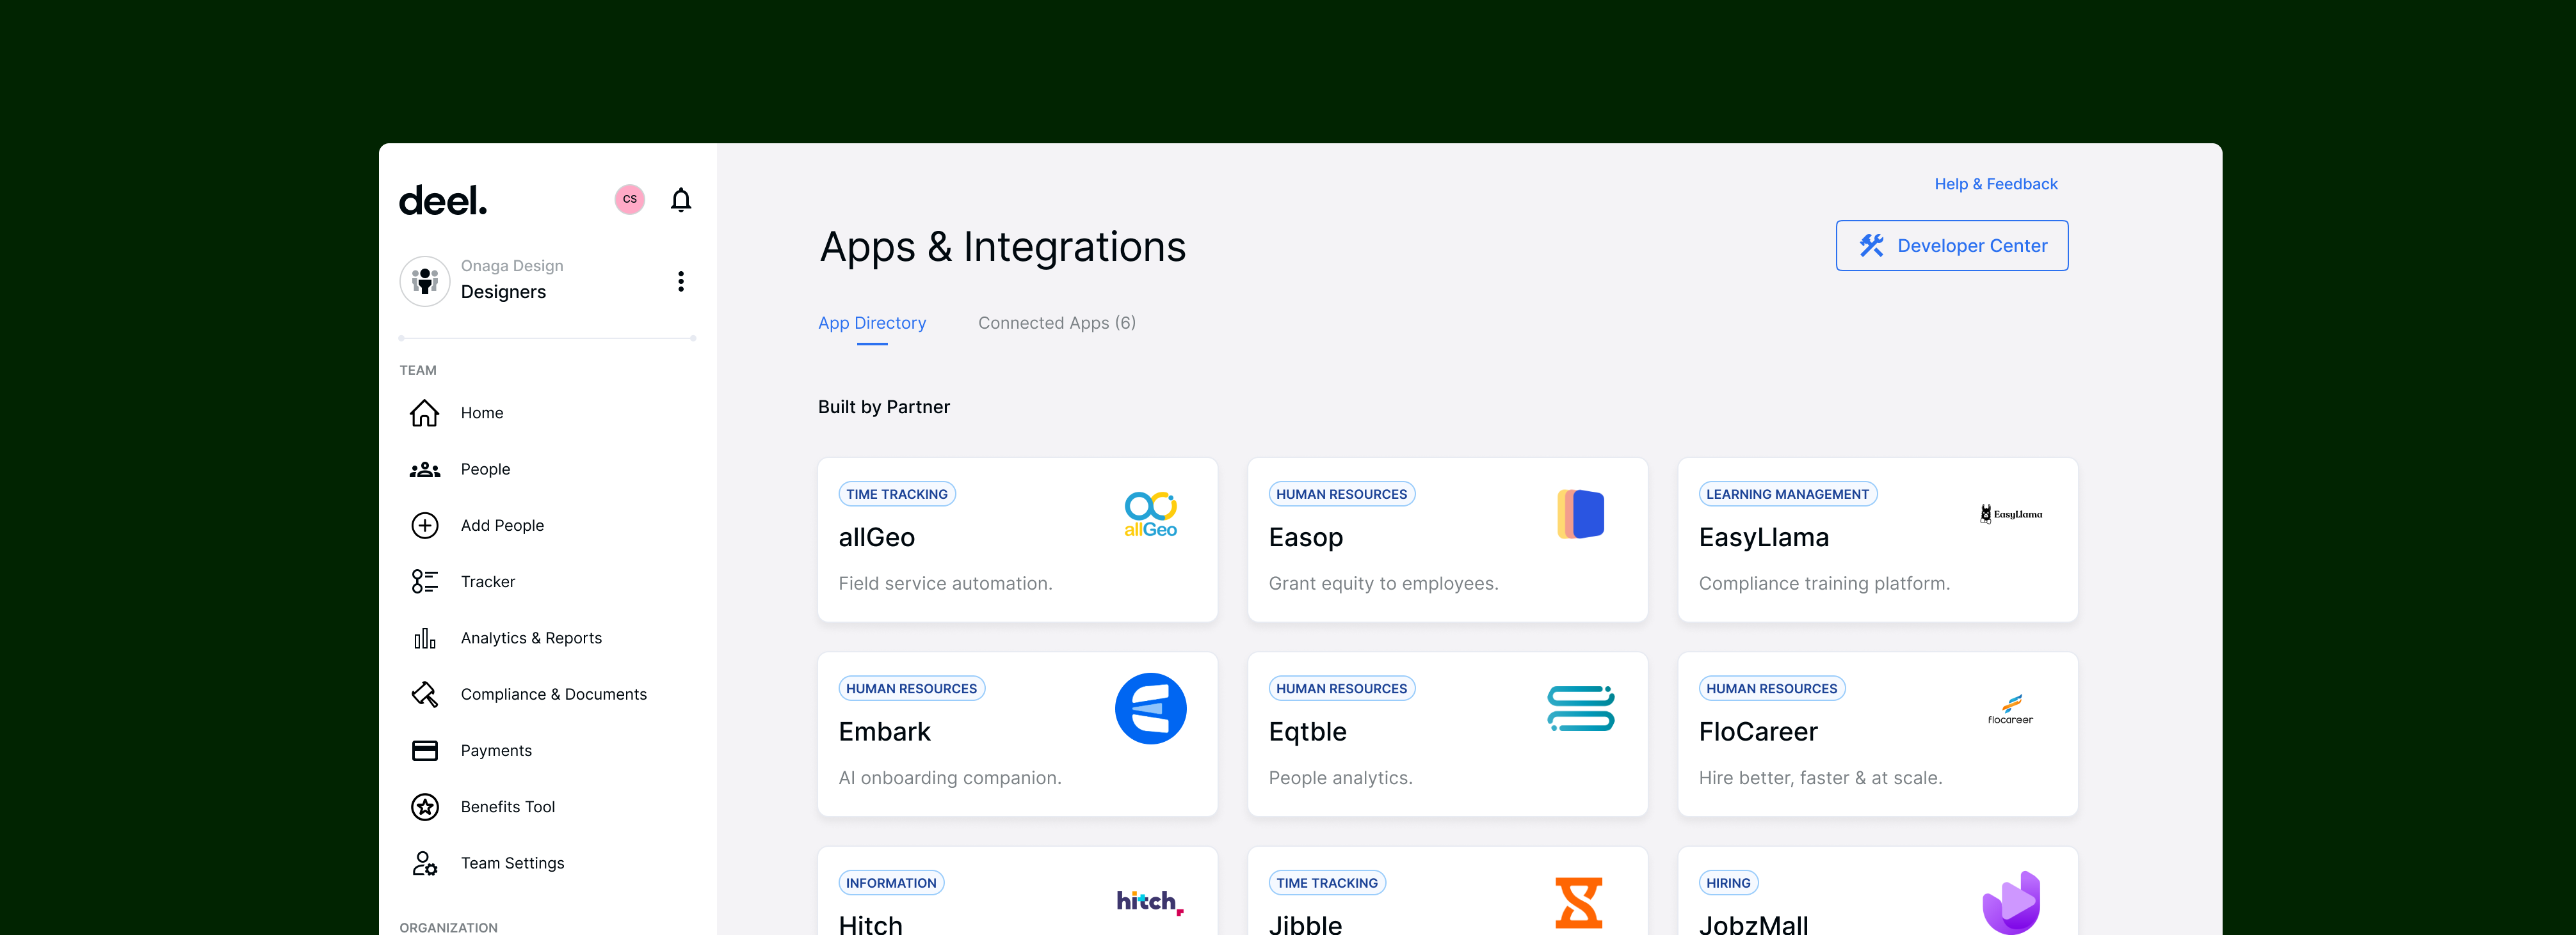This screenshot has width=2576, height=935.
Task: Click the deel logo
Action: [443, 201]
